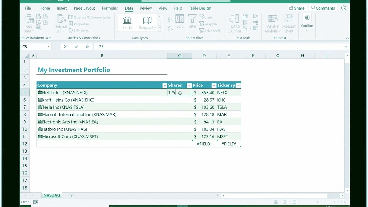Click the Properties button
Viewport: 368px width, 207px height.
tap(79, 24)
